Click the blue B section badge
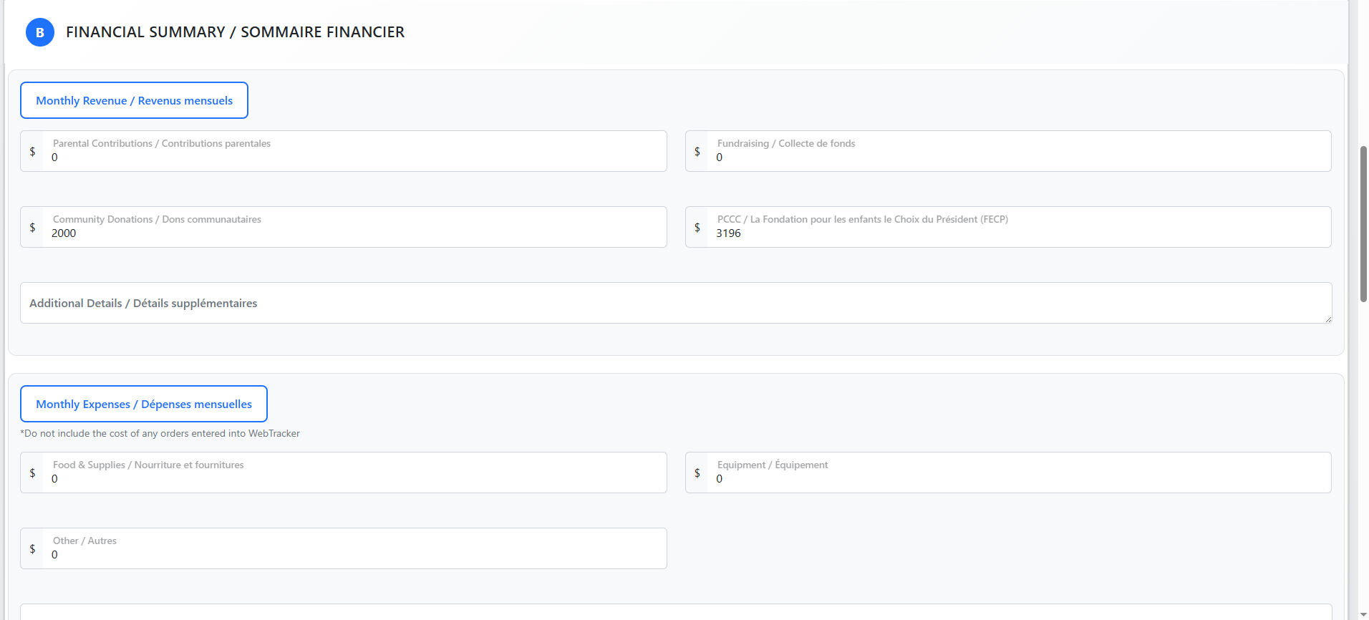1369x620 pixels. (x=40, y=32)
